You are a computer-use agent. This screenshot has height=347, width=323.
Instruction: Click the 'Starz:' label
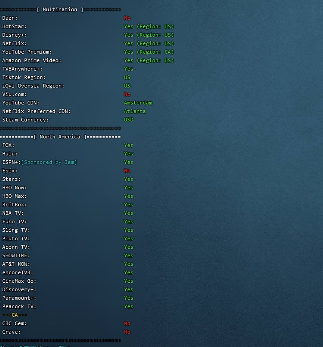(x=11, y=179)
